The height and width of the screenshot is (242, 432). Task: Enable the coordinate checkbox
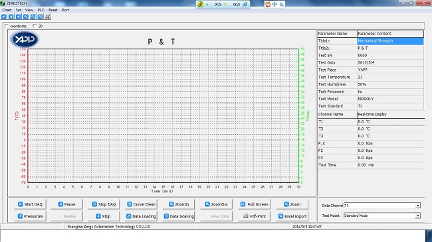point(7,26)
